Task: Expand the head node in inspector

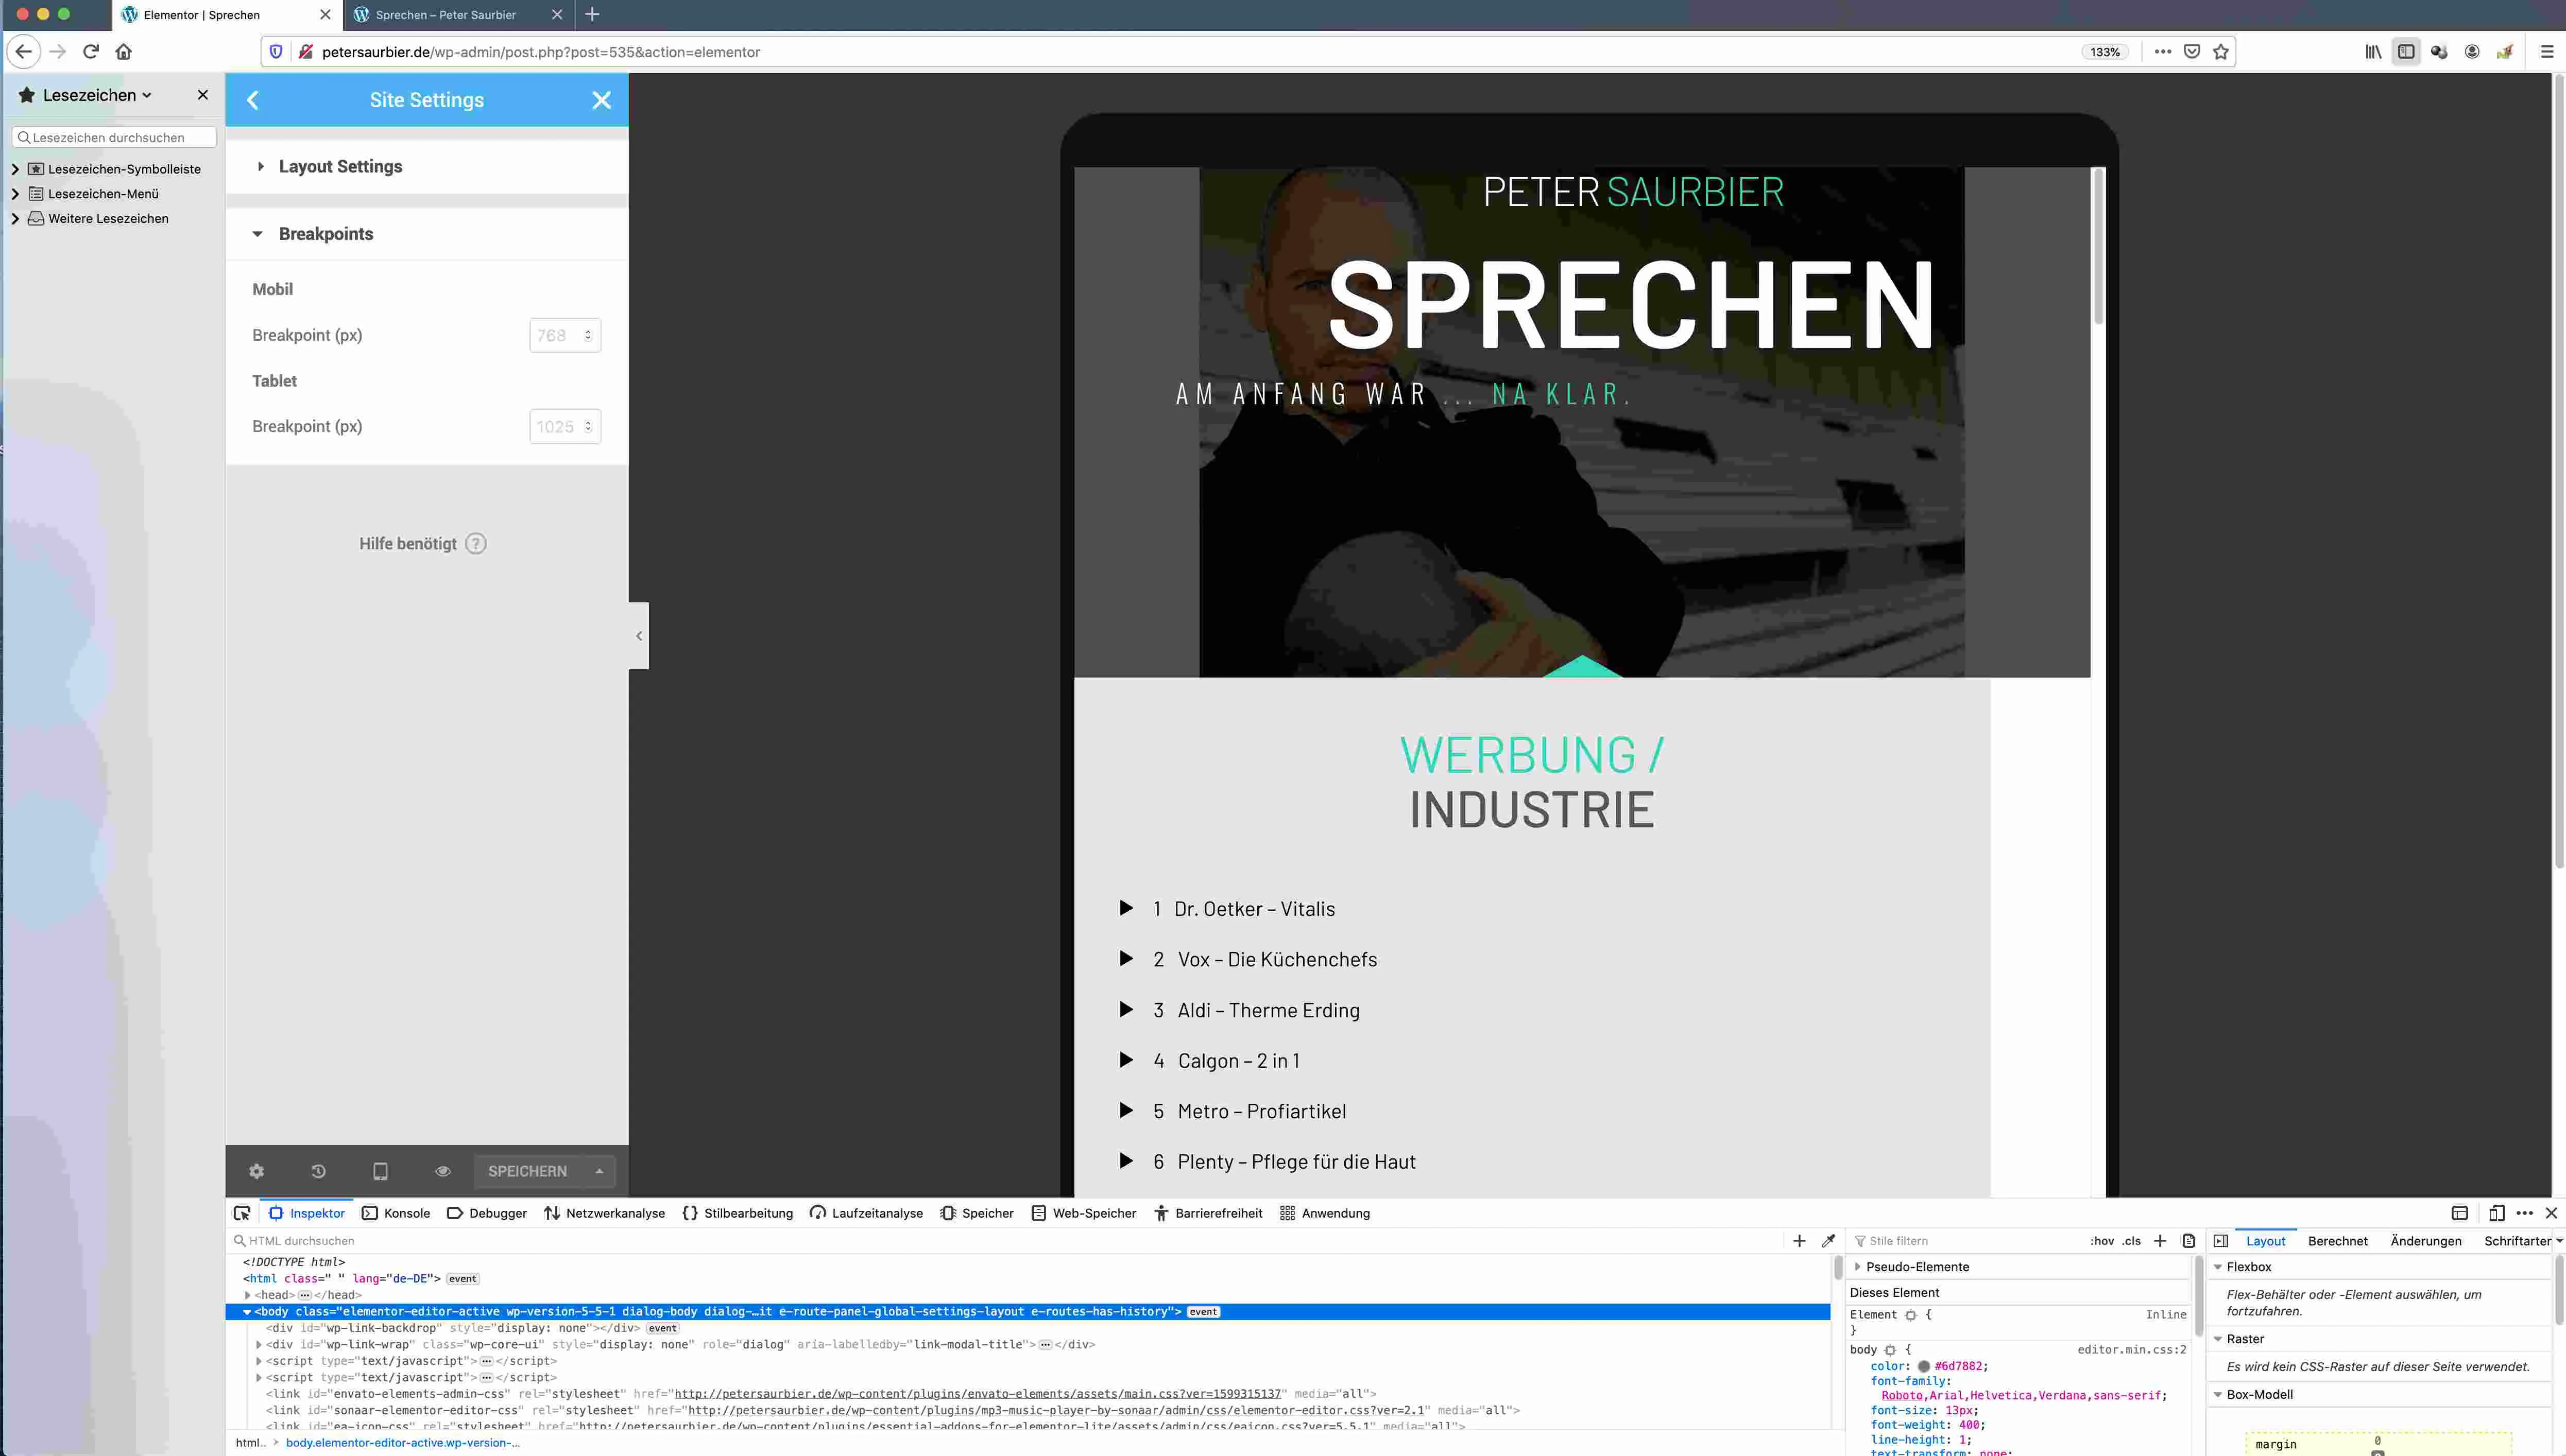Action: click(248, 1295)
